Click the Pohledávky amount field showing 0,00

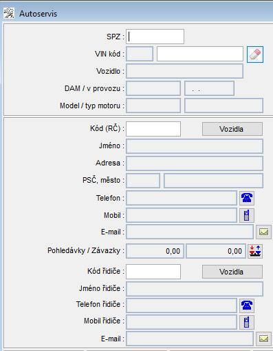click(x=155, y=251)
